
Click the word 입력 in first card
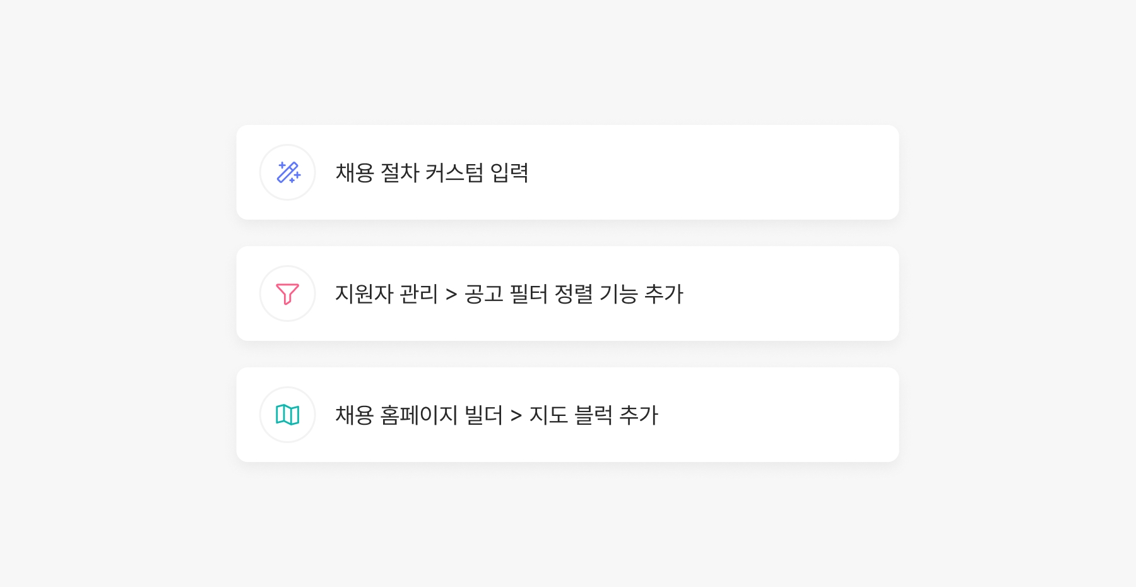[509, 173]
